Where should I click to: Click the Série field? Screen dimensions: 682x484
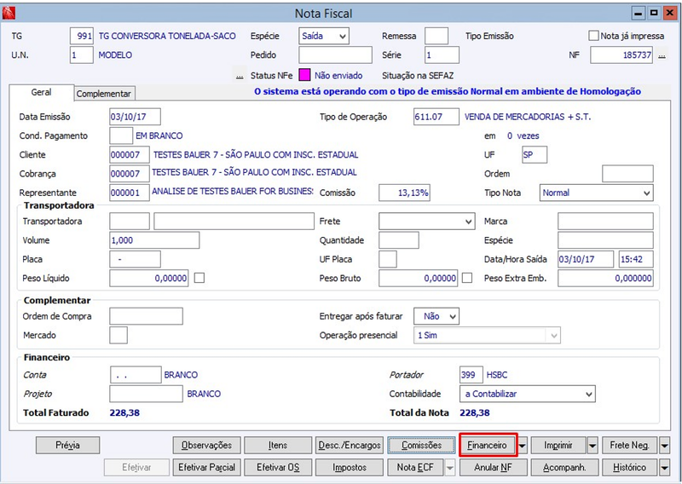pos(442,55)
